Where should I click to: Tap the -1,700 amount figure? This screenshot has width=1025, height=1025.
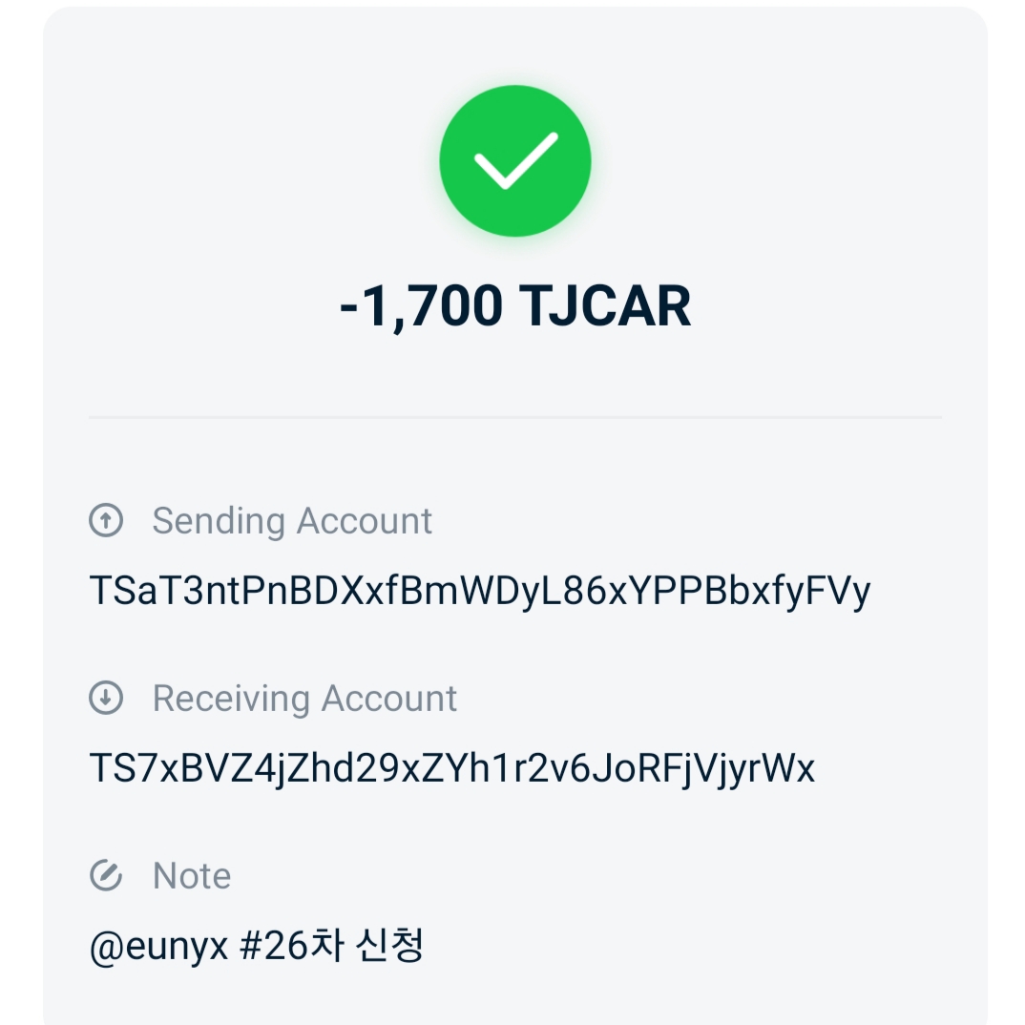(x=421, y=306)
